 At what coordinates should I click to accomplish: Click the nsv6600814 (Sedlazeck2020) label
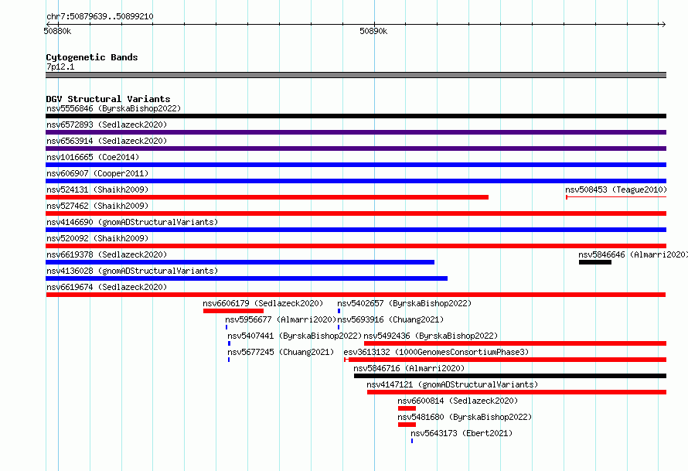coord(458,401)
